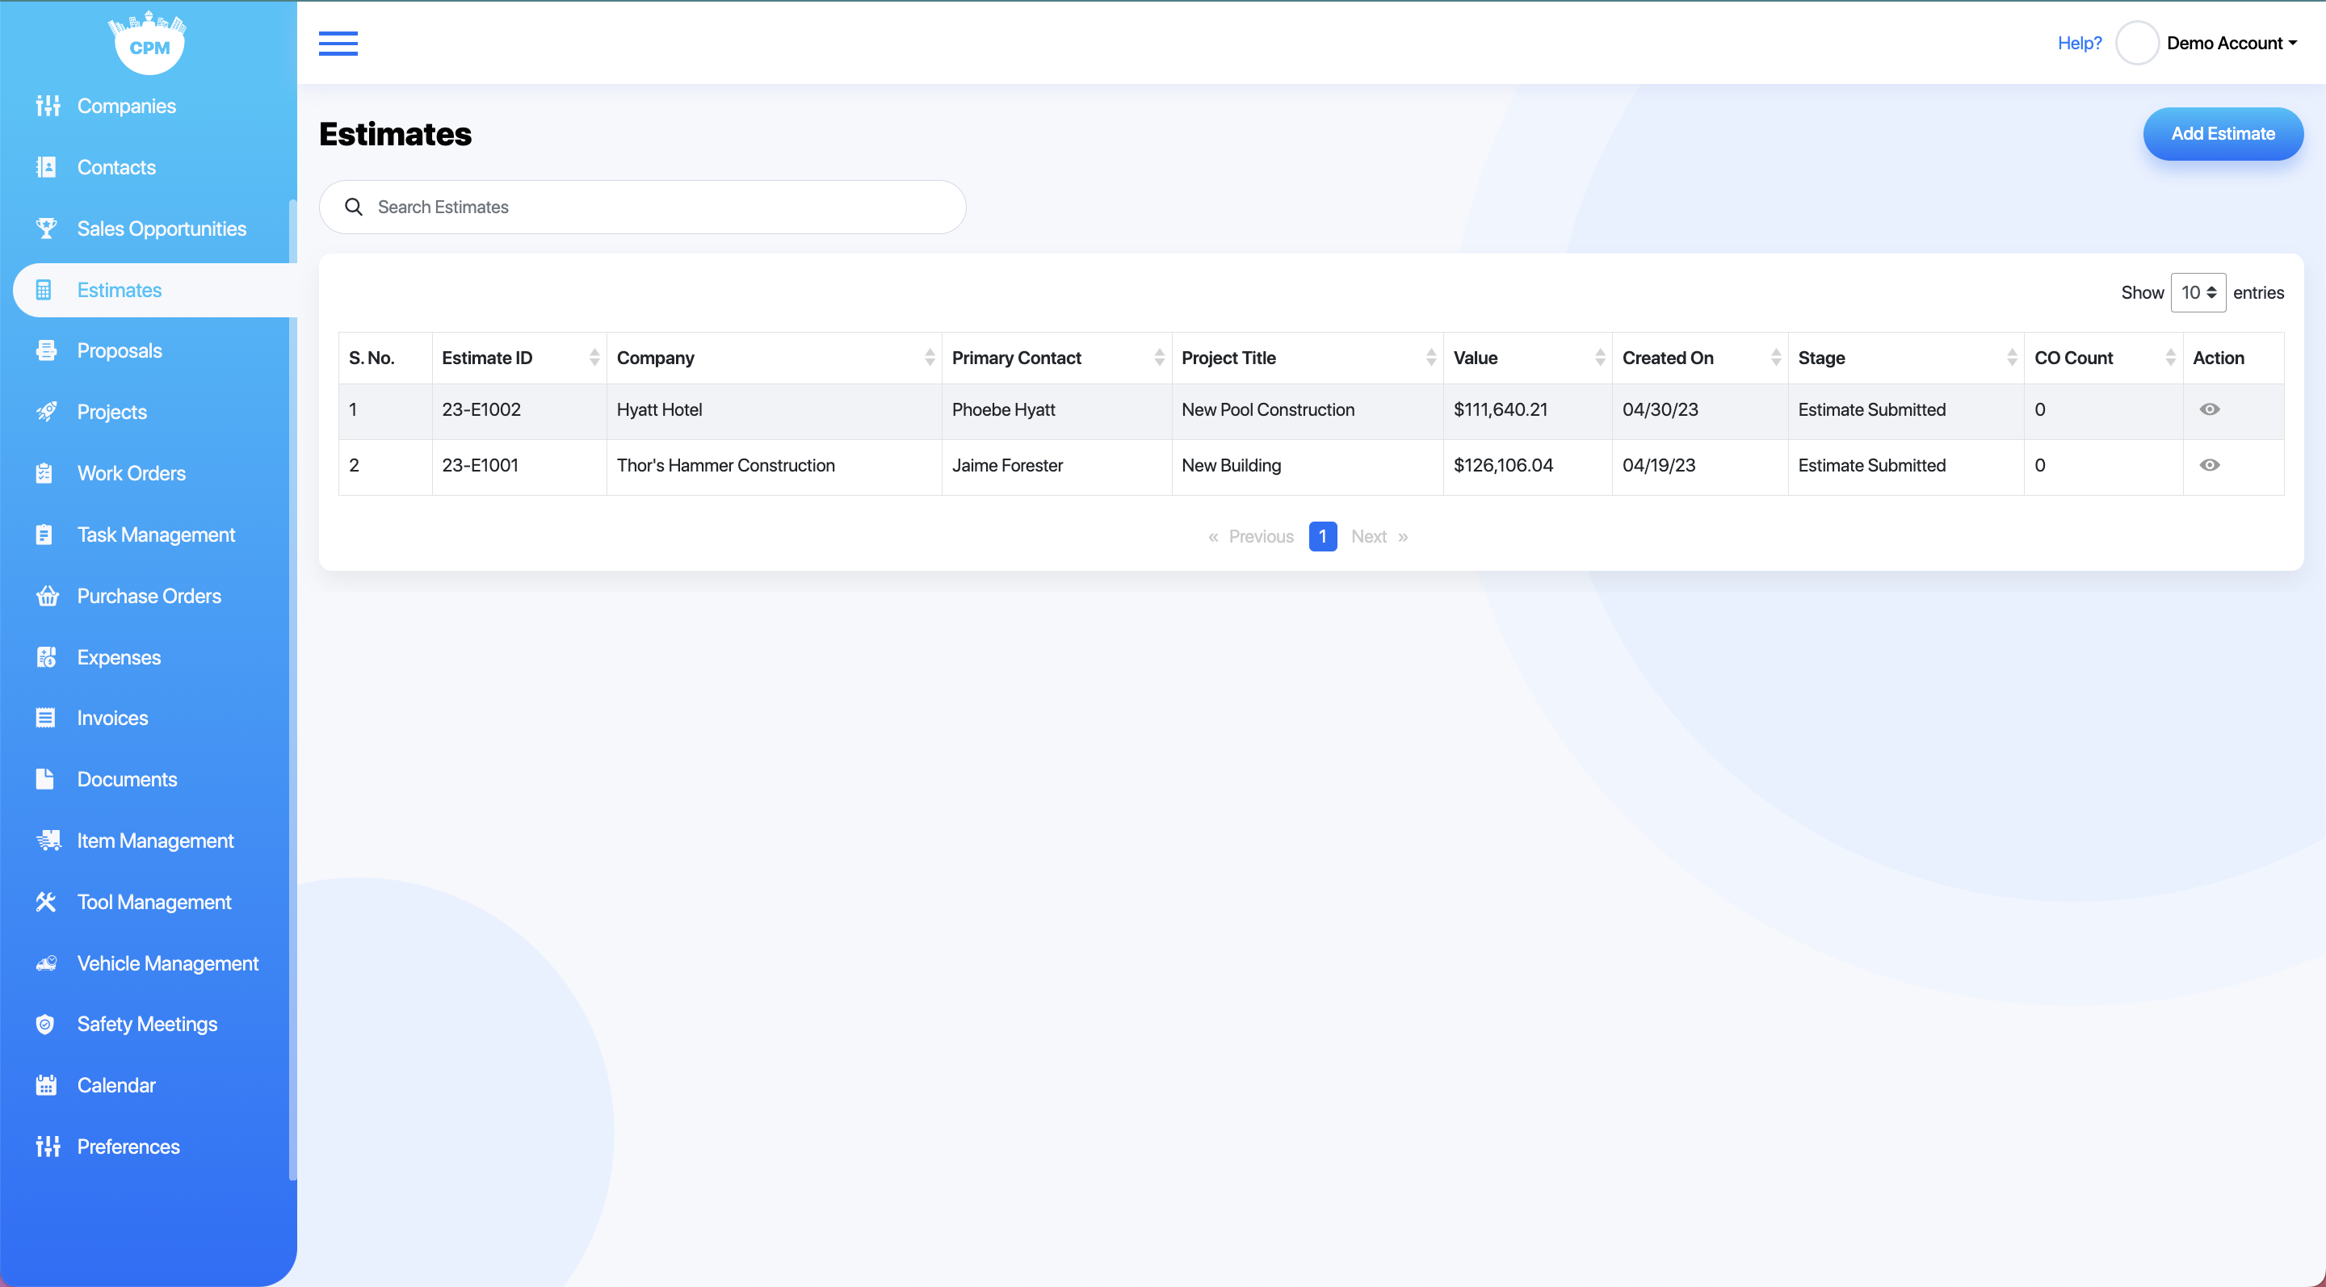Click the Help? link
The width and height of the screenshot is (2326, 1287).
tap(2080, 44)
